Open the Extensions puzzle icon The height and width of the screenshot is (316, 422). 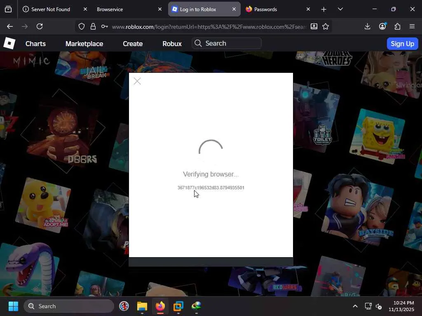[398, 26]
